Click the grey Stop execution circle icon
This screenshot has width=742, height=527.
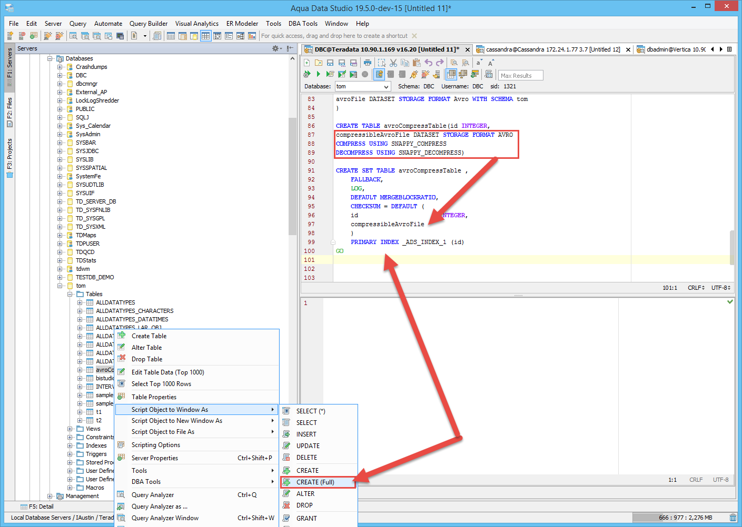(365, 74)
